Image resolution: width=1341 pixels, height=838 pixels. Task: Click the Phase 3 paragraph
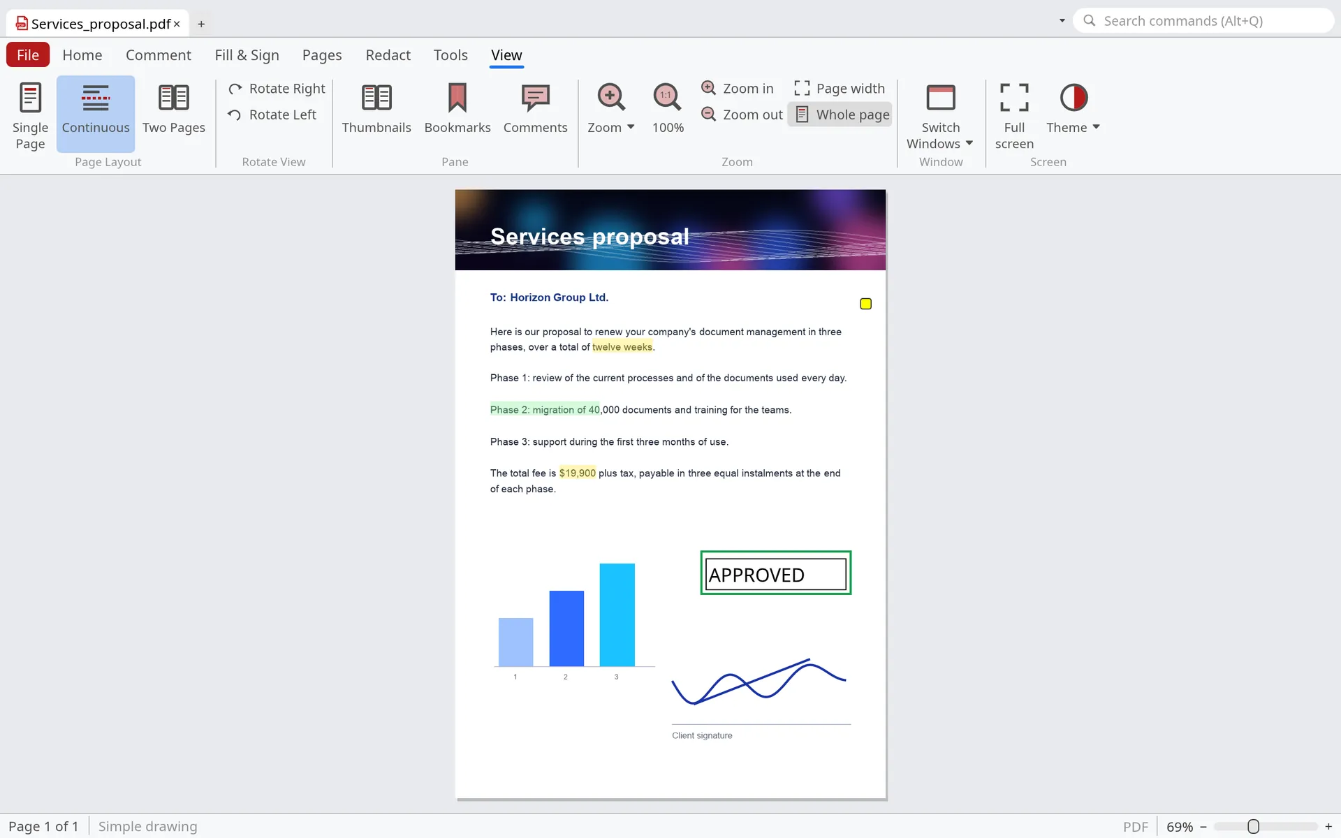609,442
